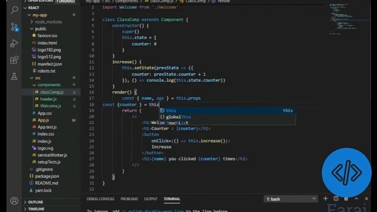Image resolution: width=377 pixels, height=212 pixels.
Task: Switch to the OUTPUT tab
Action: pos(151,199)
